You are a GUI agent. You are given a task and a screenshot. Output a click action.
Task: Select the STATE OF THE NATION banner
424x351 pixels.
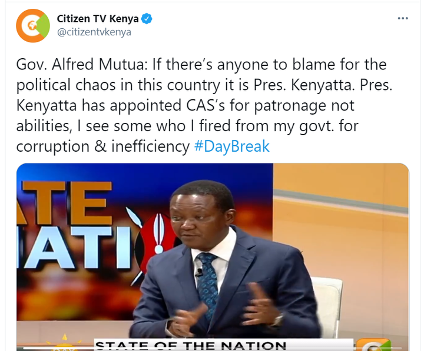(191, 345)
